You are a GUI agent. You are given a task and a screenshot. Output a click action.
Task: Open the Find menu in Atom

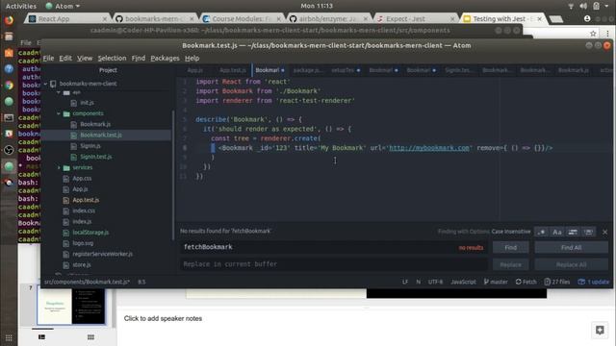point(139,58)
